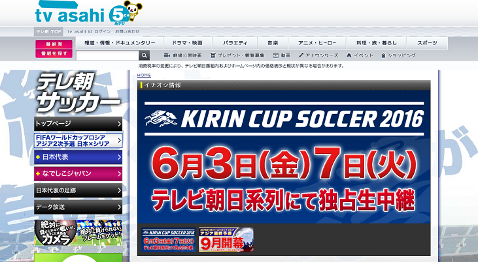
Task: Open アナウンサーズ announcers page
Action: click(318, 55)
